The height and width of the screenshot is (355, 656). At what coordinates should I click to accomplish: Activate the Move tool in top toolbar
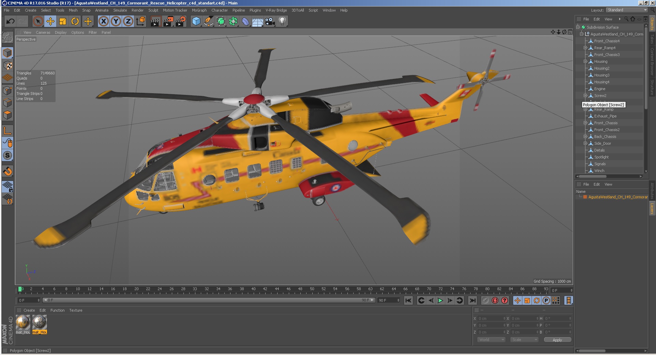point(50,22)
